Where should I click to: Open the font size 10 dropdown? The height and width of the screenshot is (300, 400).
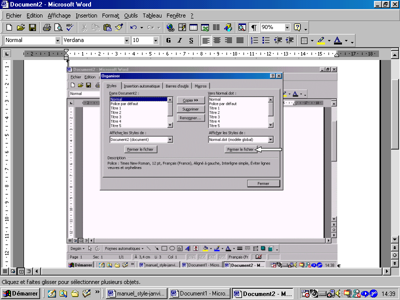[x=155, y=40]
